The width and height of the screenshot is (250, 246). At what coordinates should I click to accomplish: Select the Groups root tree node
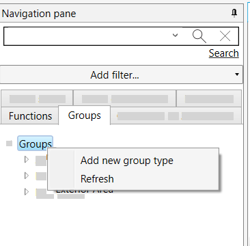pos(35,143)
